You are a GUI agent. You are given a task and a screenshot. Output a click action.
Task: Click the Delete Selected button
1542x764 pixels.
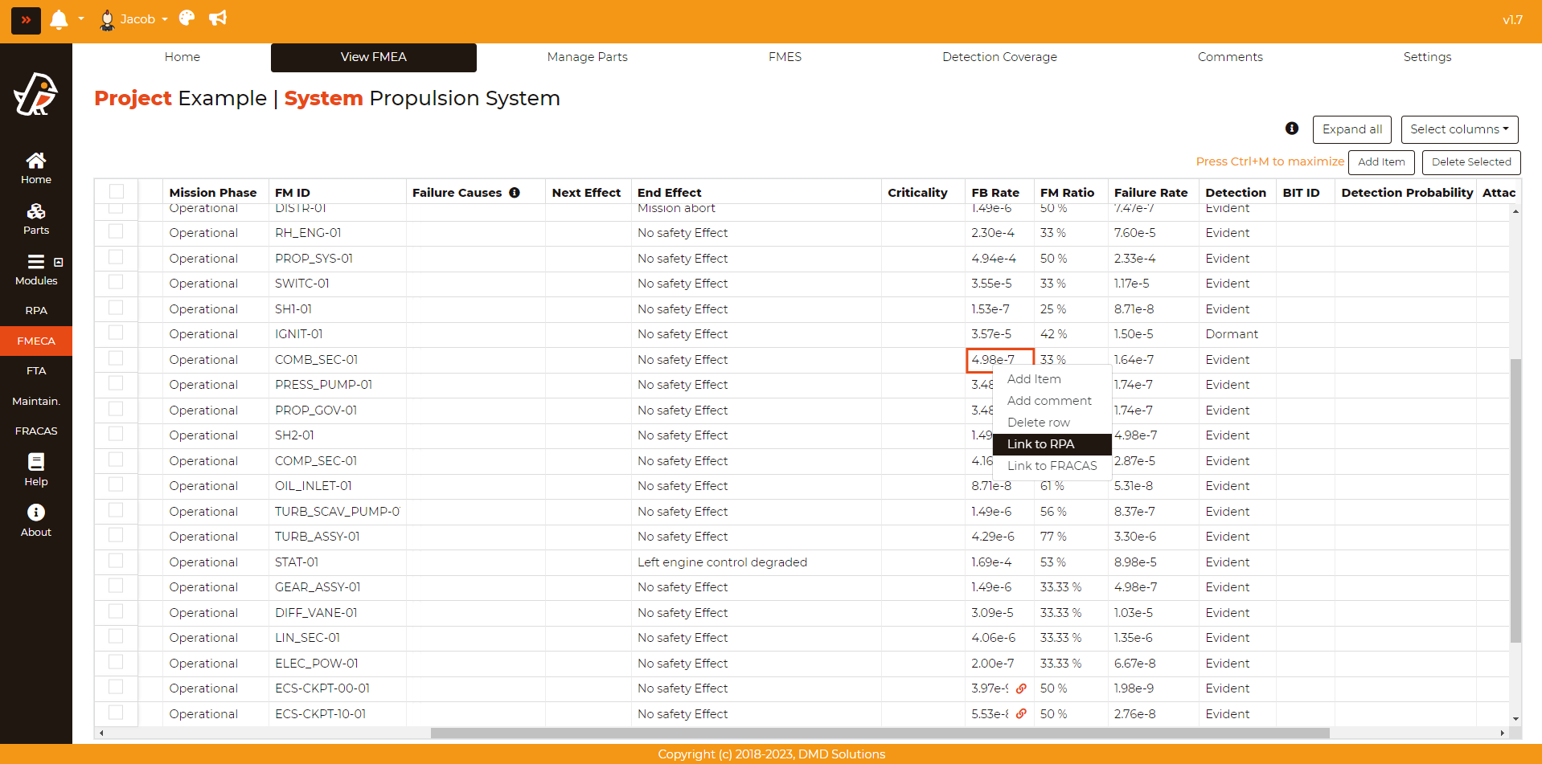point(1470,162)
